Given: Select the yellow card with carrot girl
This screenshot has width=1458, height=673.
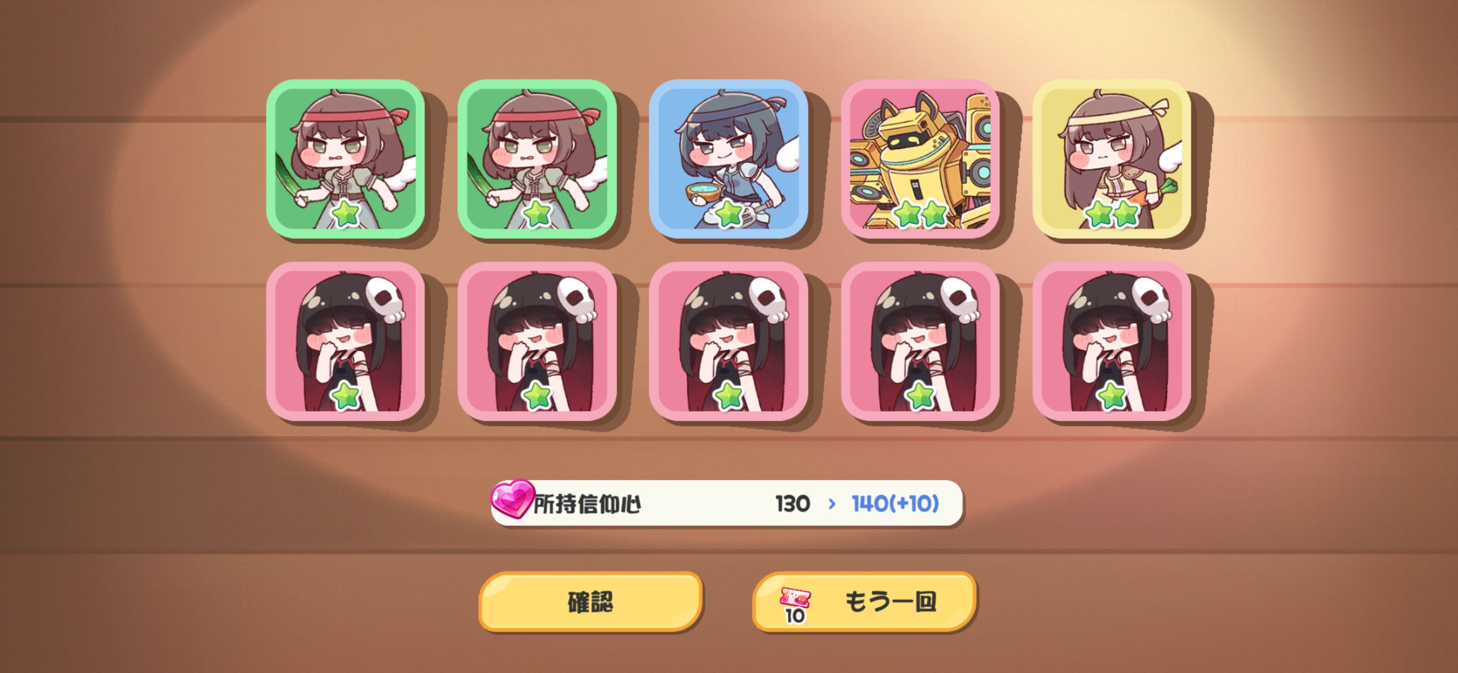Looking at the screenshot, I should click(1112, 159).
